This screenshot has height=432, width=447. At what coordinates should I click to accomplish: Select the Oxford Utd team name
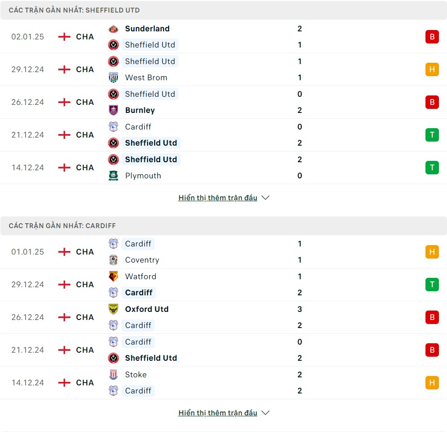point(147,309)
